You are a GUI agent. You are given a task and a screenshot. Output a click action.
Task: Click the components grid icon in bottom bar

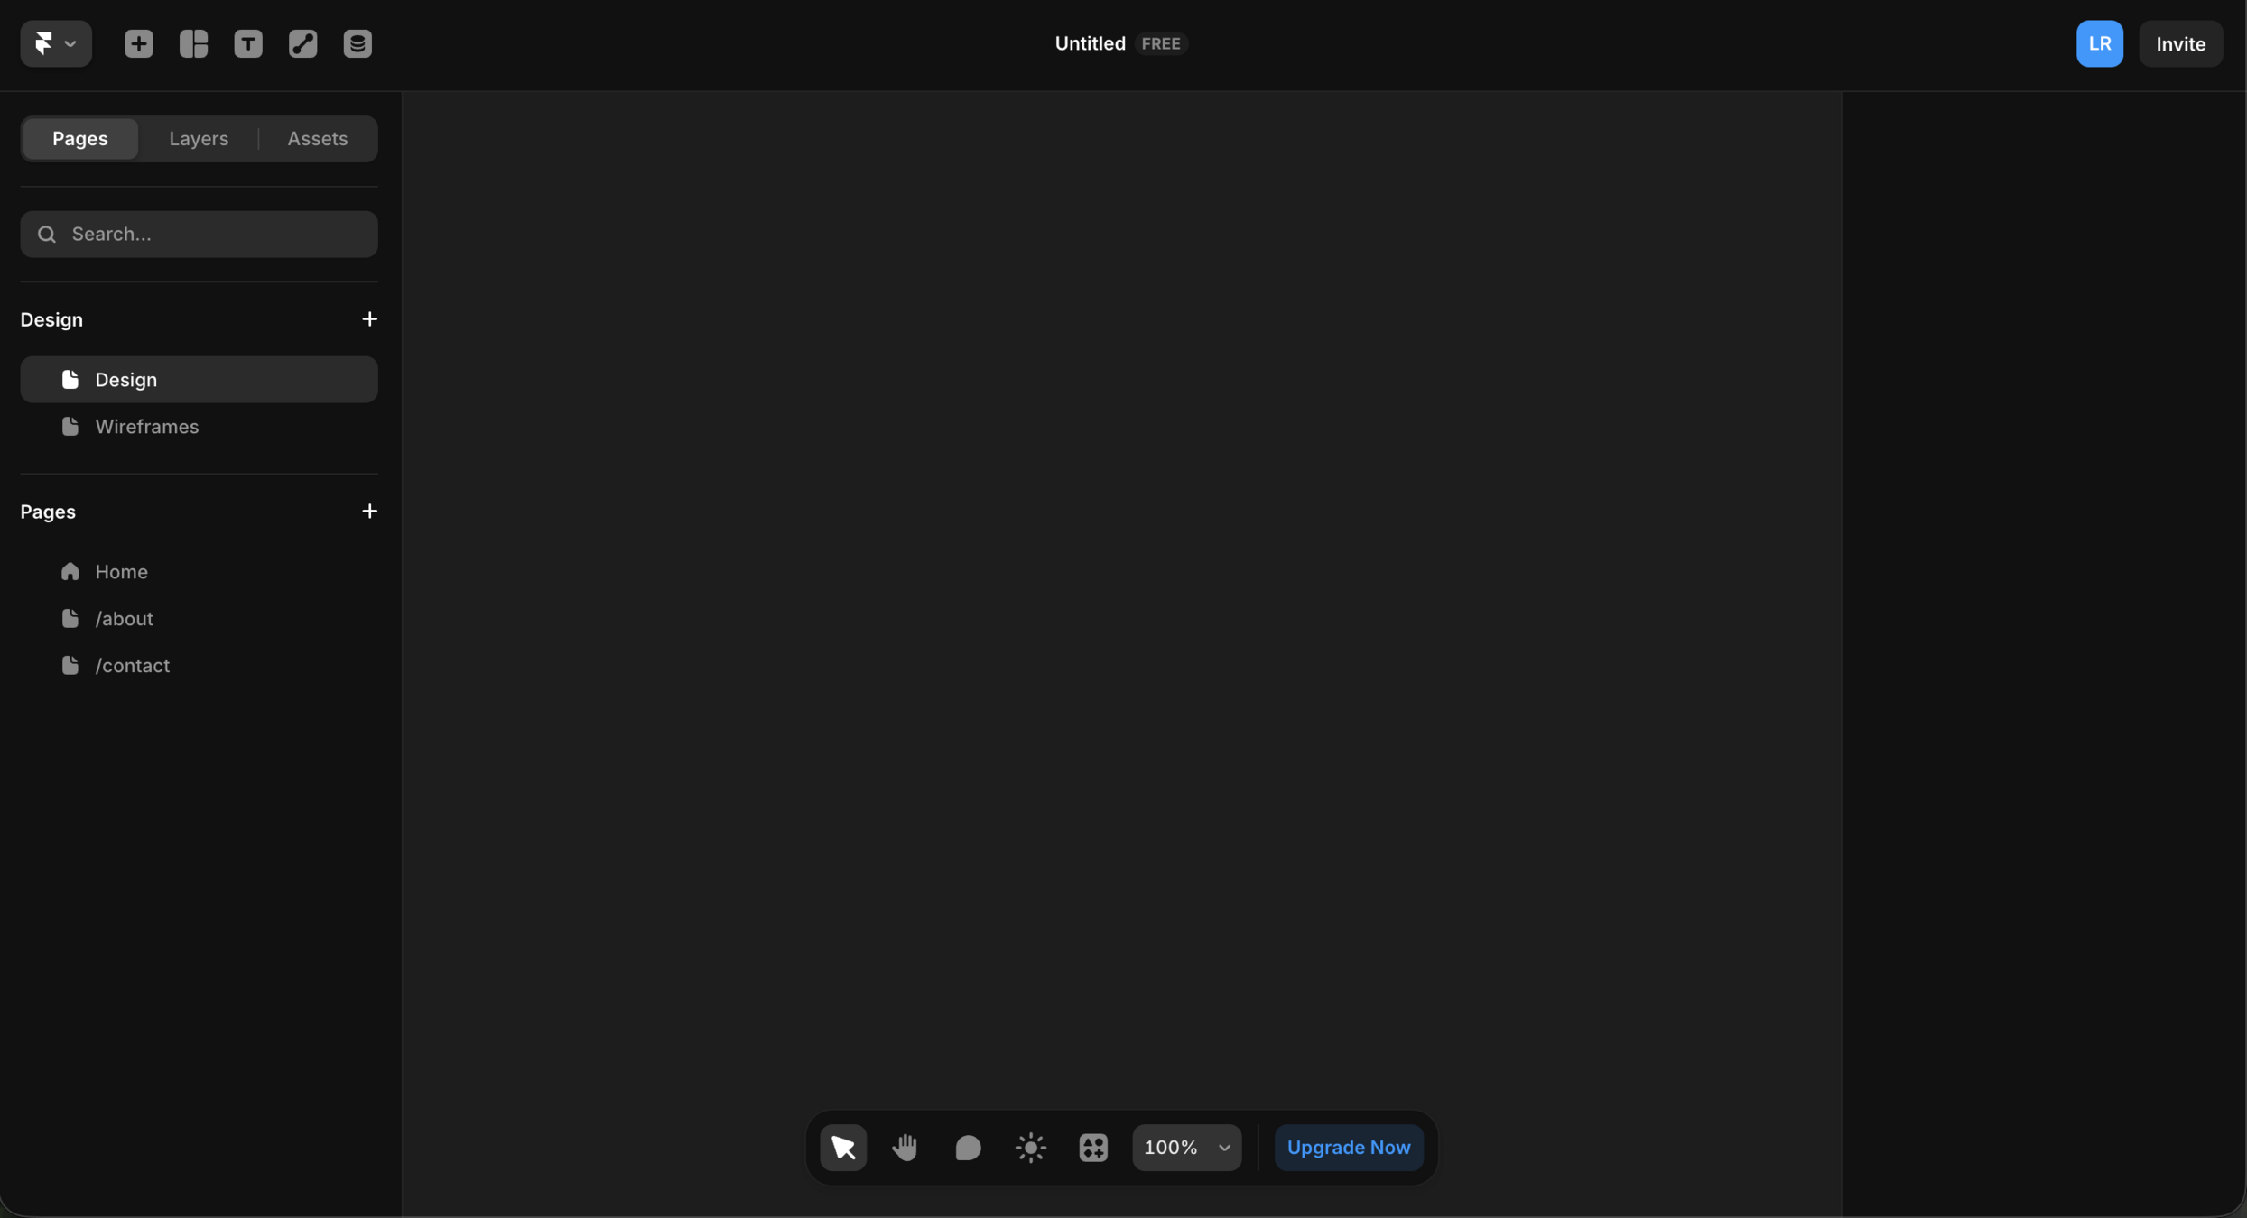pyautogui.click(x=1093, y=1148)
